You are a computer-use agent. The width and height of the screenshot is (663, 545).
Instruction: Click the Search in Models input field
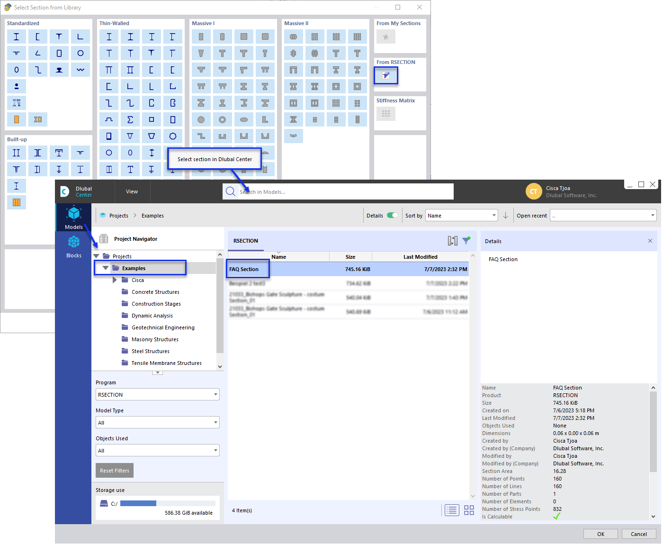coord(338,191)
